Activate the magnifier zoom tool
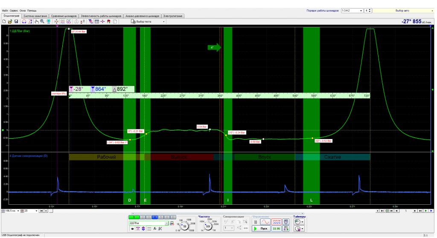The height and width of the screenshot is (238, 437). click(x=42, y=21)
